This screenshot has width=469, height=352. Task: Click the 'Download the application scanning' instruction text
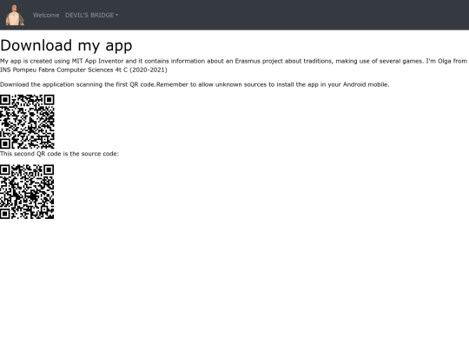195,84
